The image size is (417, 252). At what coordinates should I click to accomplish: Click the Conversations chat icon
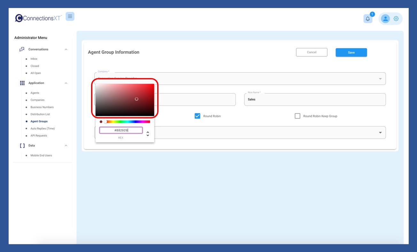tap(22, 49)
